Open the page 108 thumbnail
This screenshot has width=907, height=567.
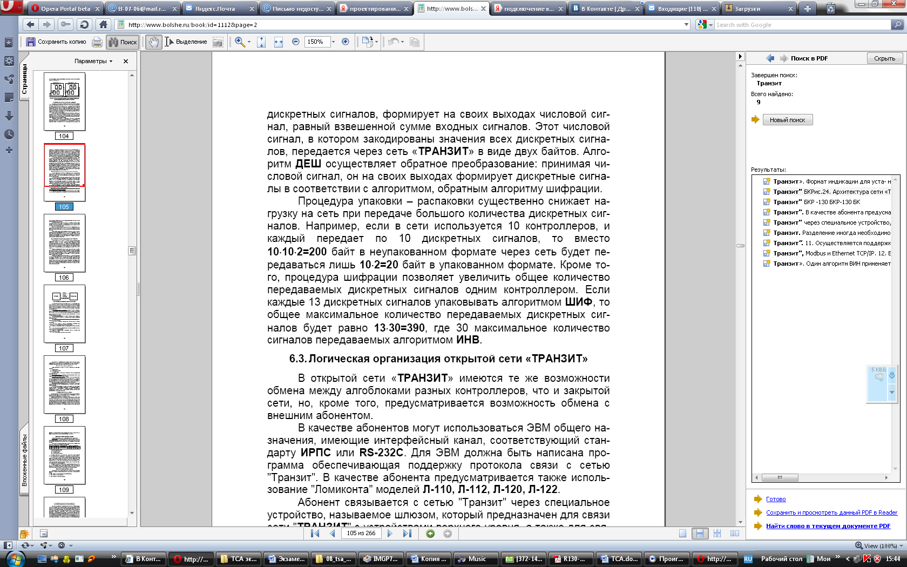tap(64, 384)
